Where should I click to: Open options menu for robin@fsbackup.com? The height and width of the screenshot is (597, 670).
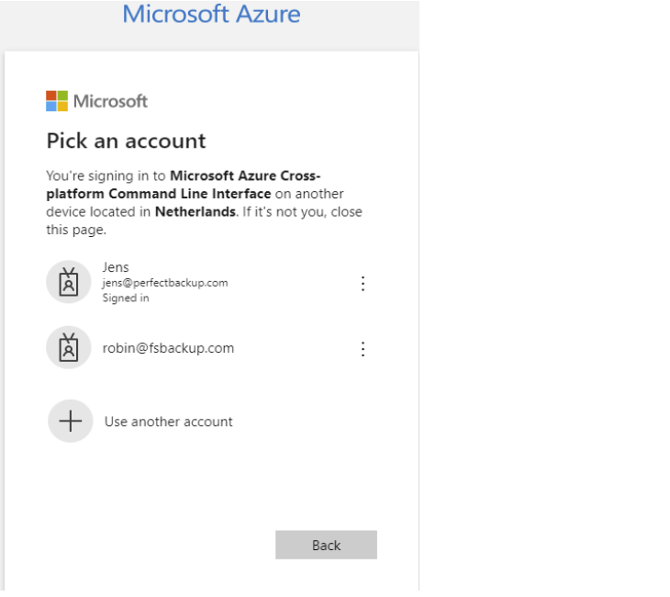pyautogui.click(x=363, y=349)
